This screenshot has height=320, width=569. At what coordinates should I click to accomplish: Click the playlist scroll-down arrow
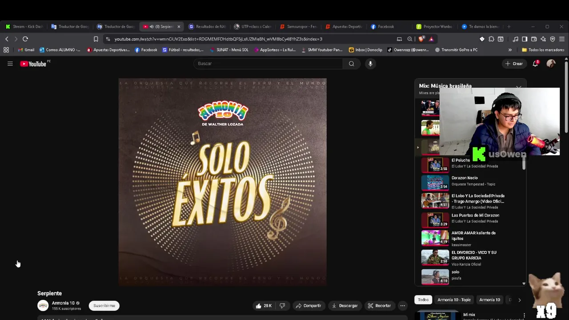click(x=524, y=284)
